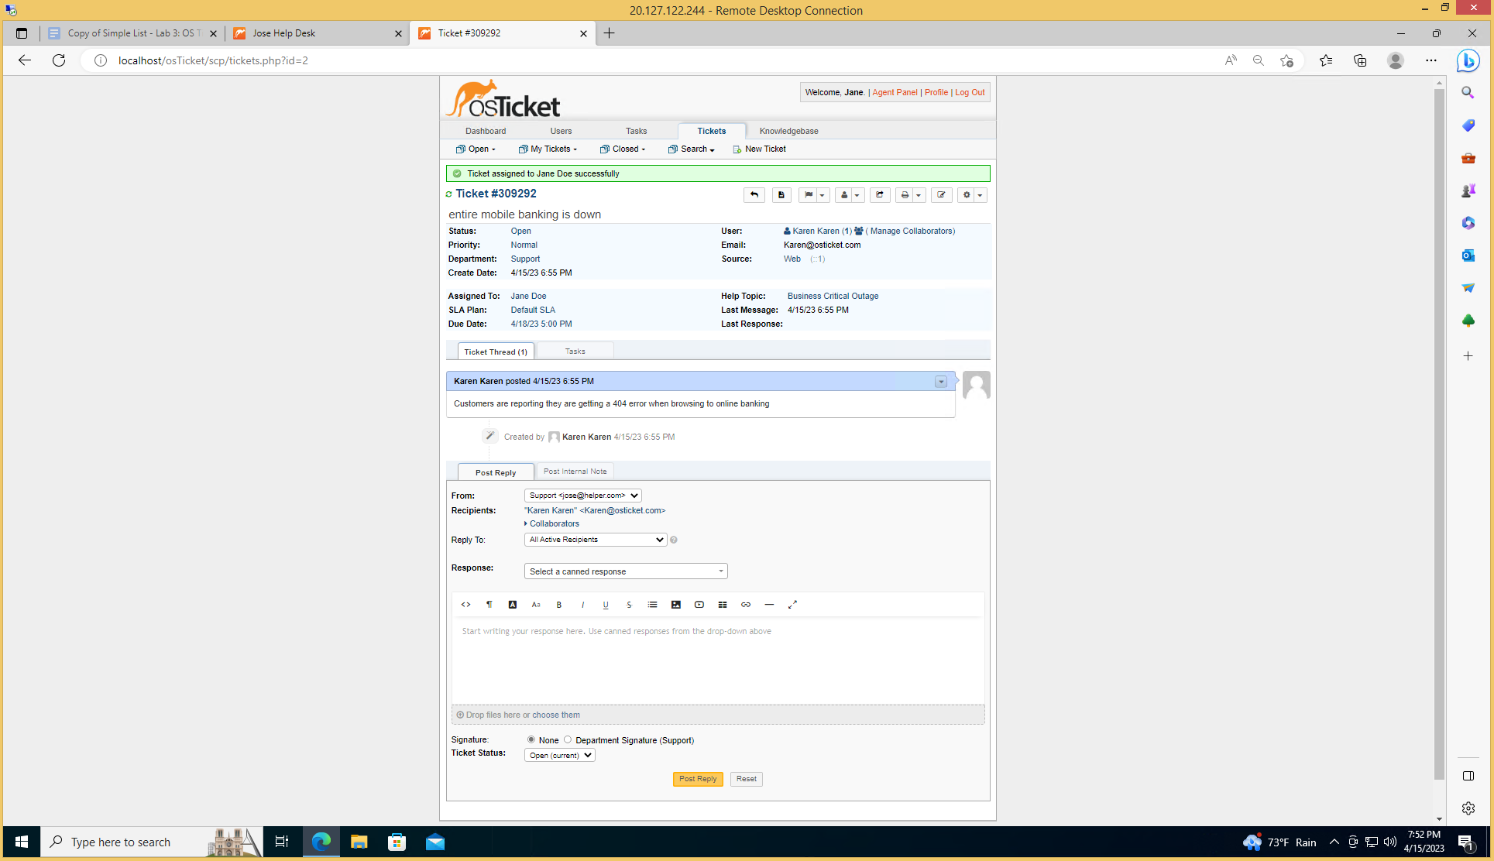Expand the Collaborators section under Recipients

pos(552,523)
